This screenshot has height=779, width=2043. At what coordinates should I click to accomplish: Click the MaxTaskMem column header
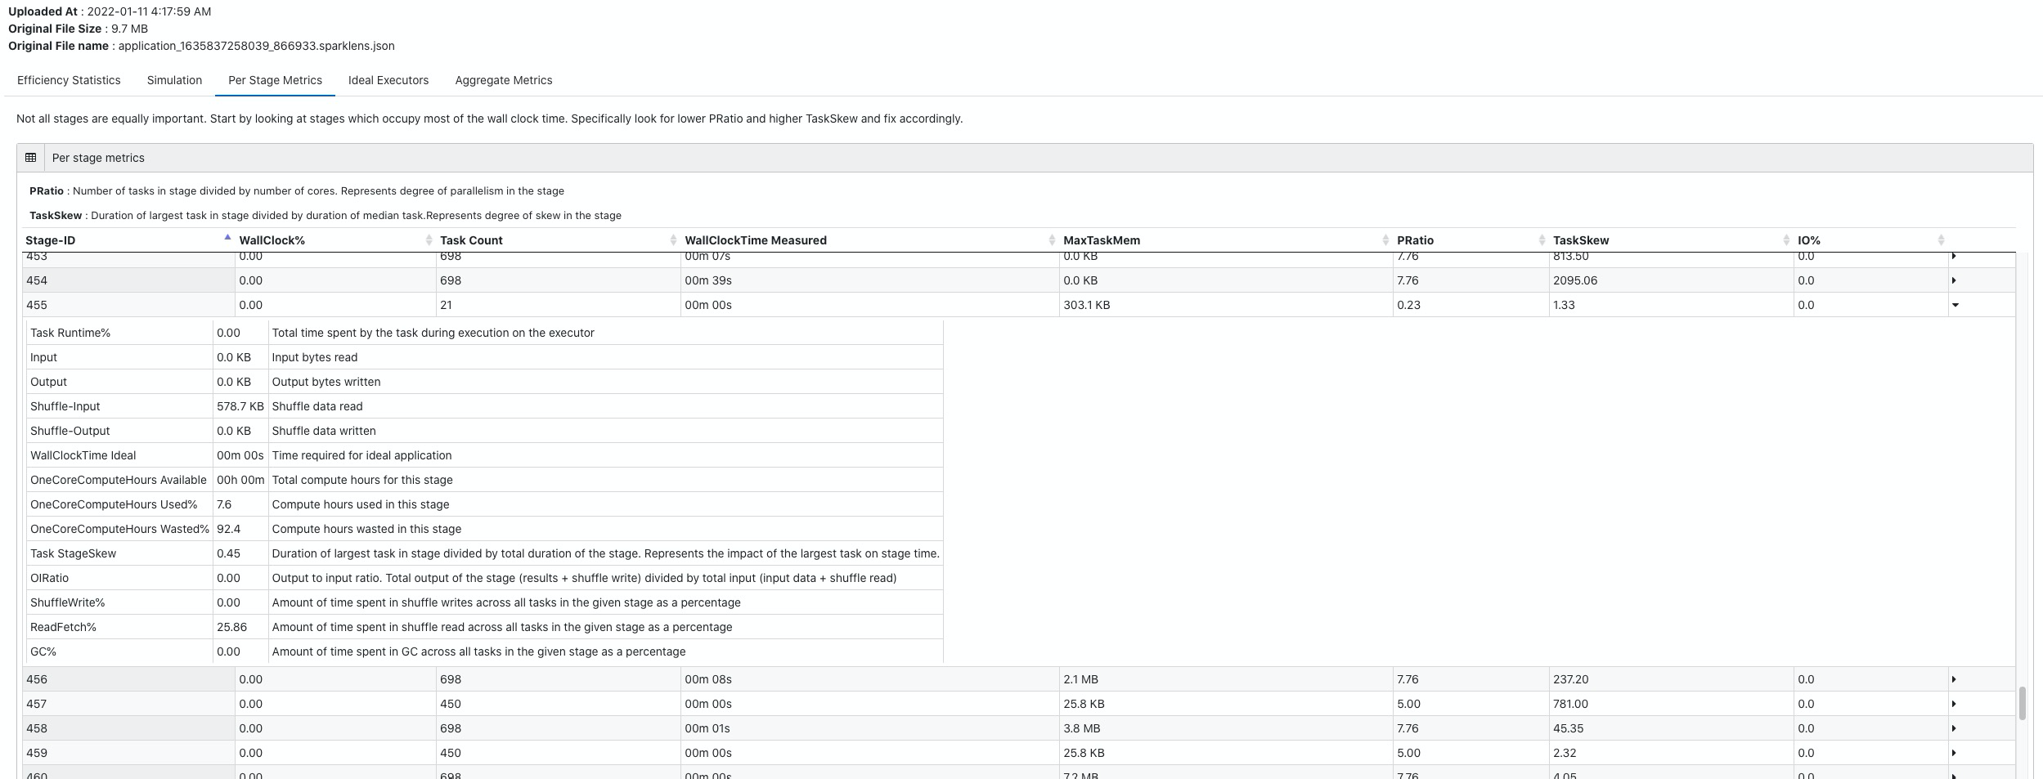click(x=1102, y=240)
